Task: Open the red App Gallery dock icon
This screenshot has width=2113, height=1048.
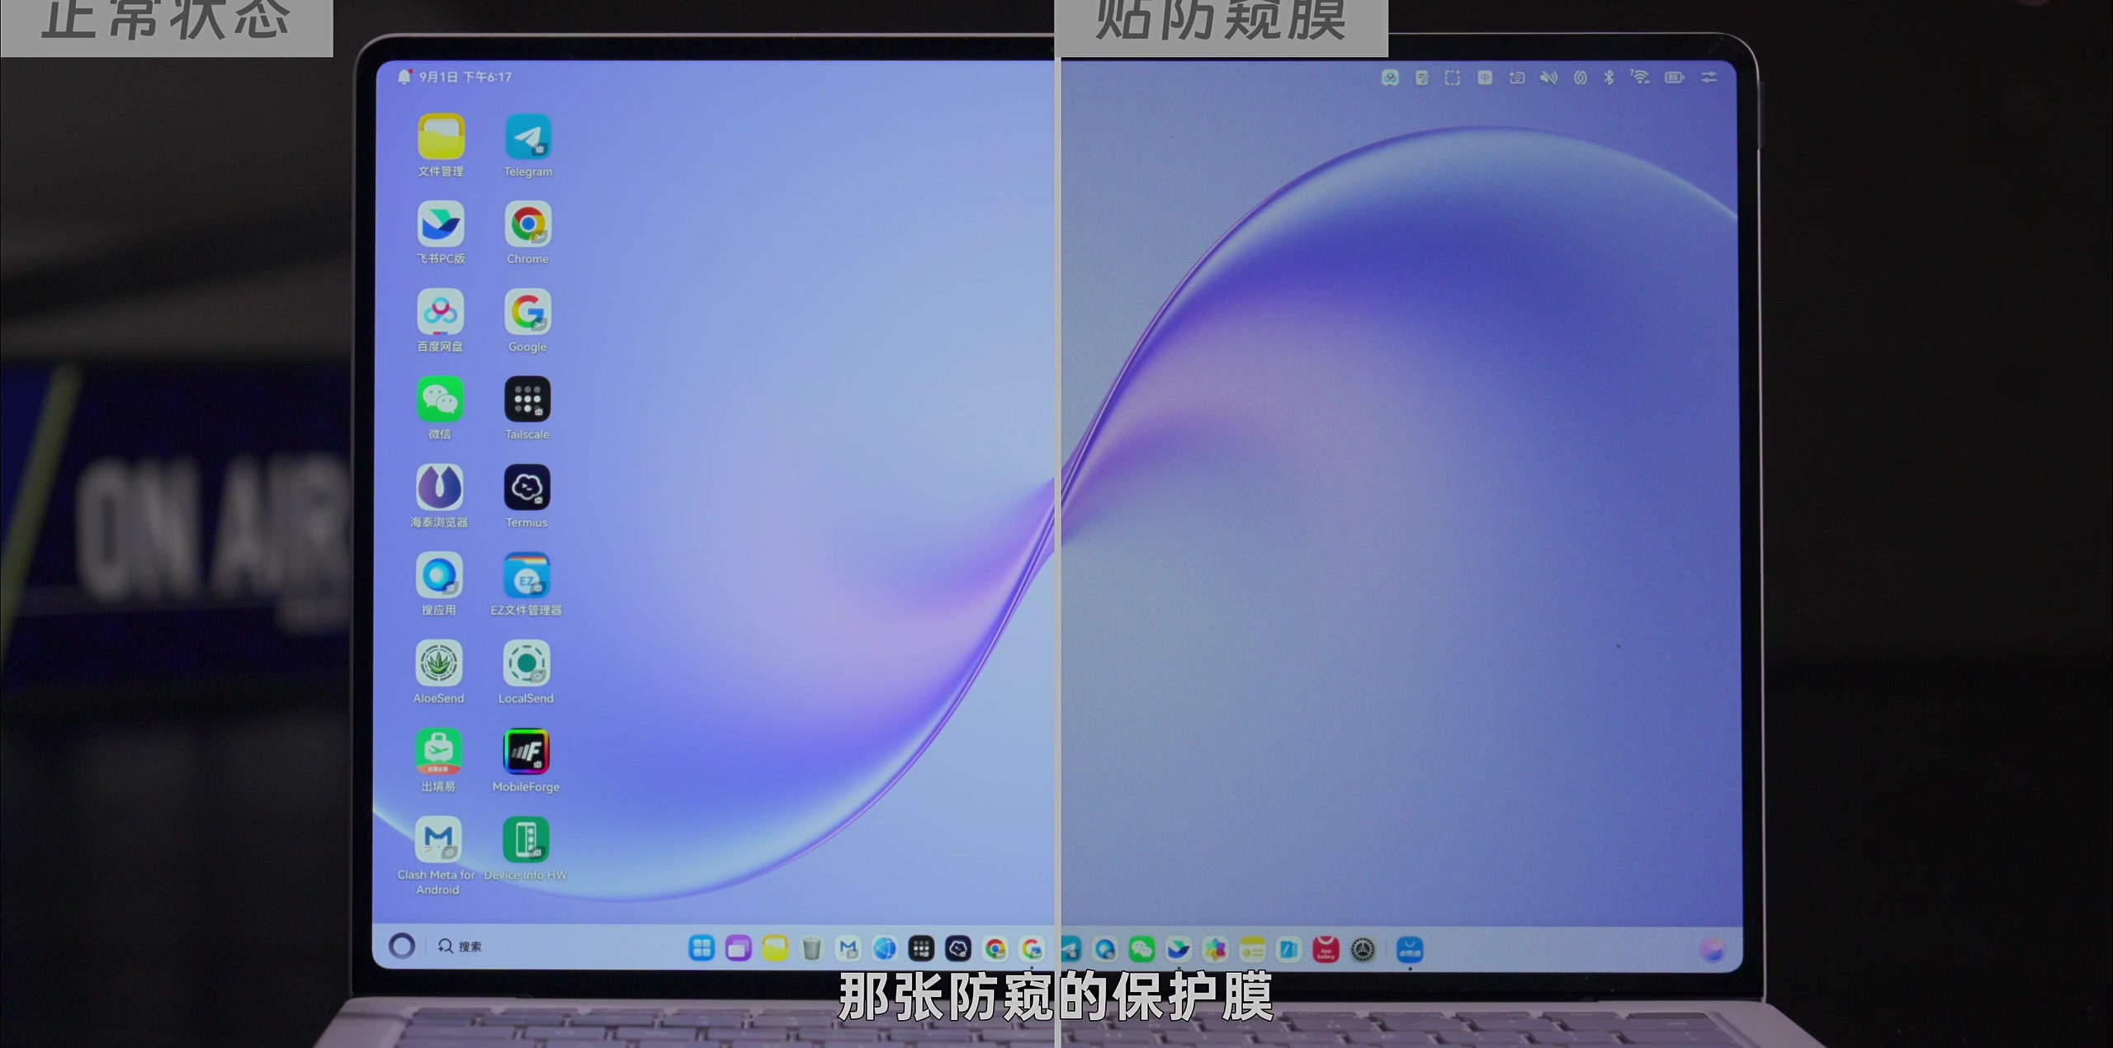Action: pyautogui.click(x=1326, y=950)
